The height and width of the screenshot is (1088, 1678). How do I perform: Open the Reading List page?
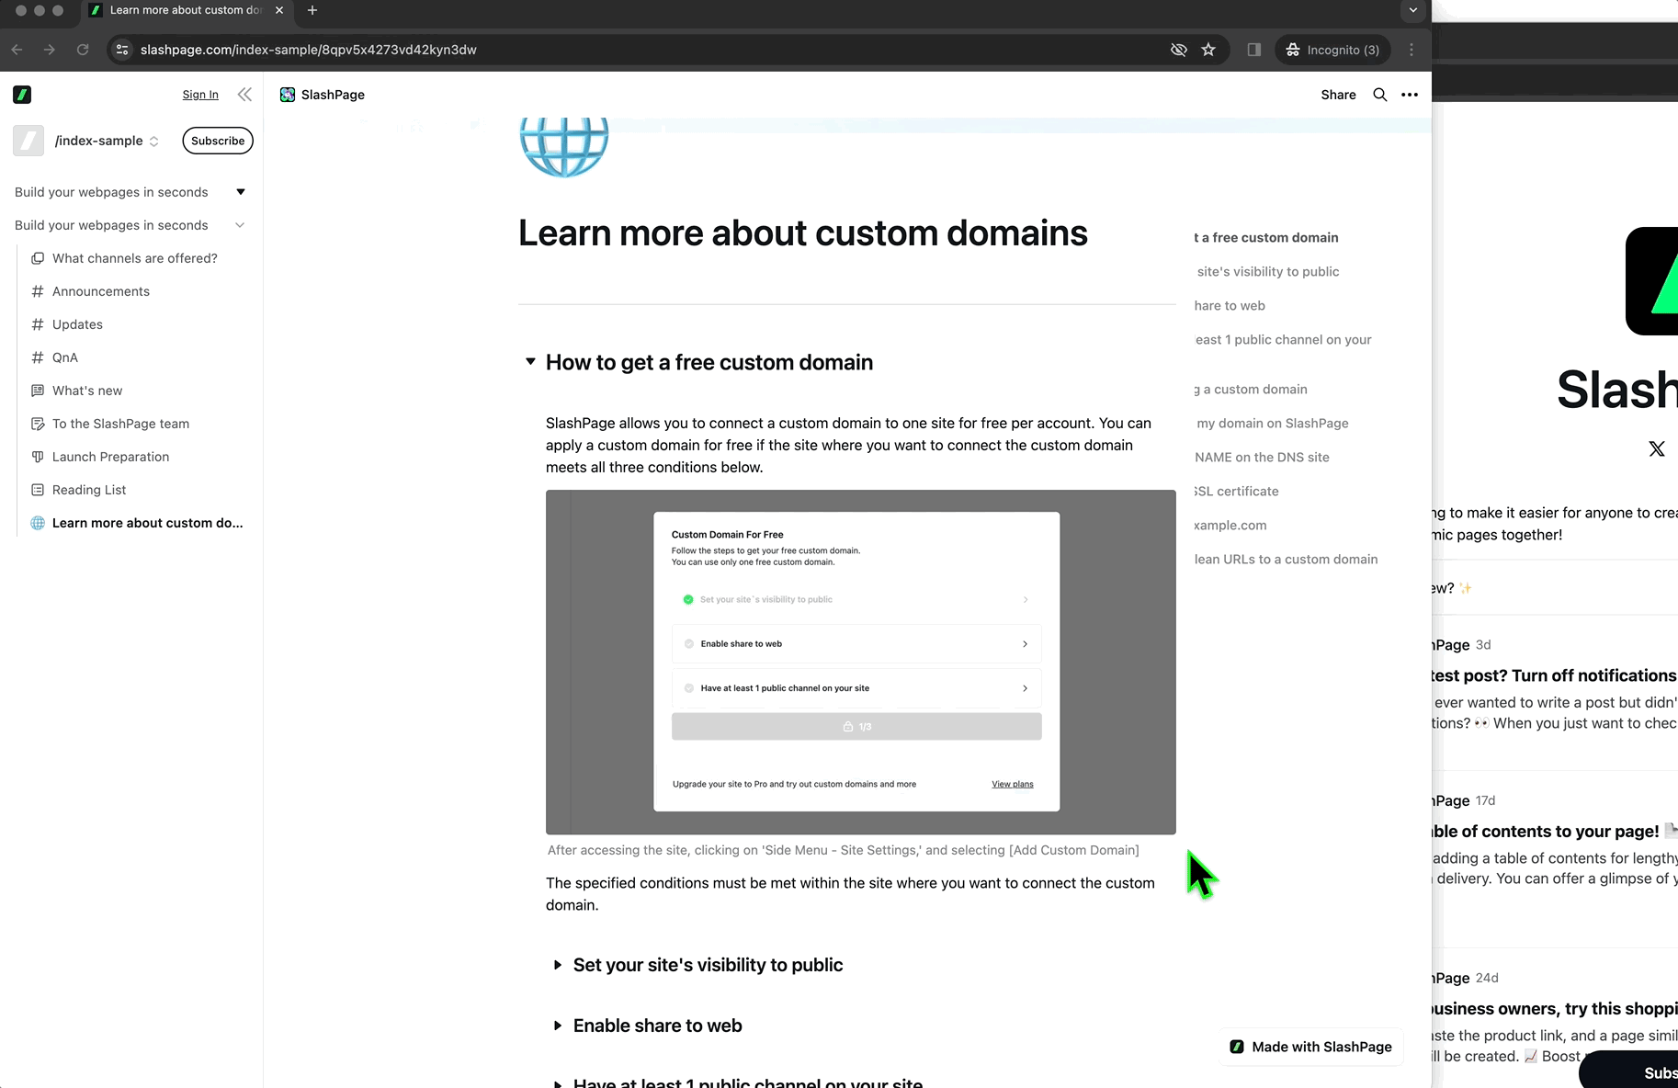click(x=89, y=490)
